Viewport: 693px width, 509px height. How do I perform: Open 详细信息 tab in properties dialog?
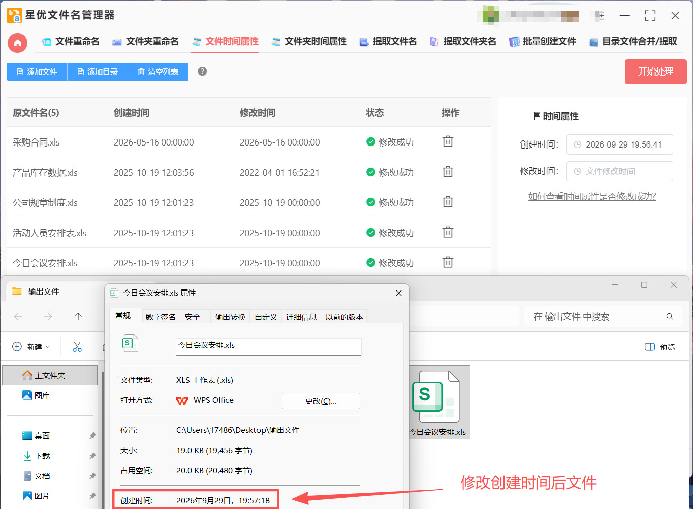[301, 317]
